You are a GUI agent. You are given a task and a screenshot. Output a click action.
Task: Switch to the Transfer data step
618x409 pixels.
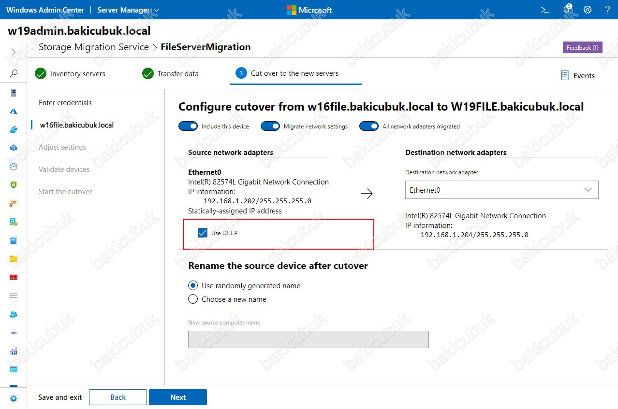pos(170,74)
